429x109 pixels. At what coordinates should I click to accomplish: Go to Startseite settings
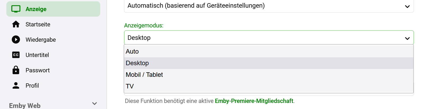tap(38, 24)
